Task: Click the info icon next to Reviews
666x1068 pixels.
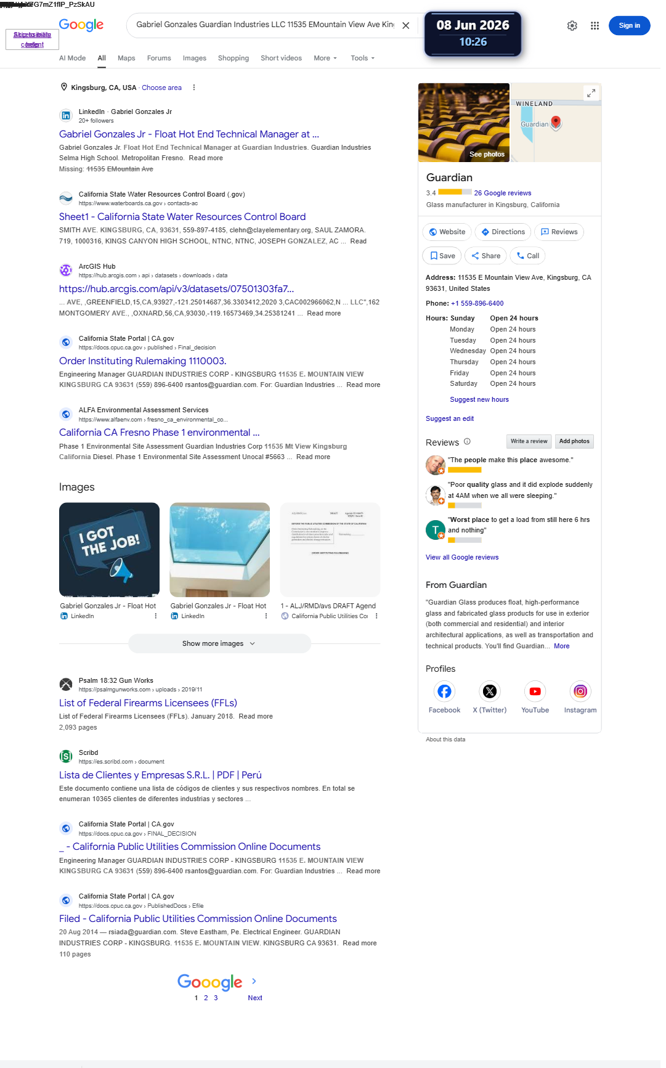Action: (x=467, y=441)
